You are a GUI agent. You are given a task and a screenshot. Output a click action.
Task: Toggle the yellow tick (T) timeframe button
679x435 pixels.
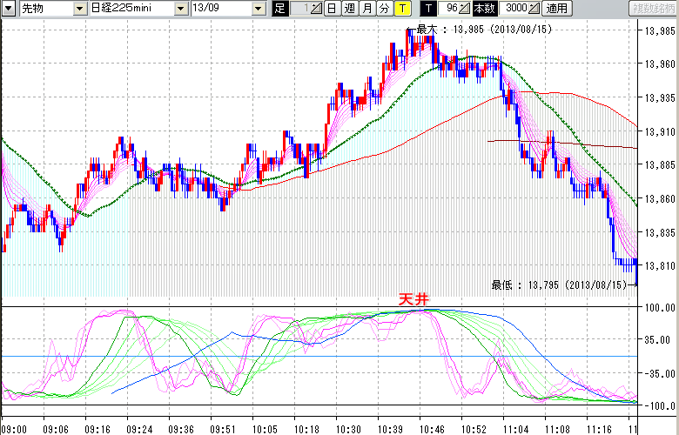click(402, 9)
